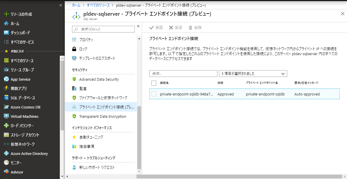
Task: Click the テンプレートのエクスポート icon
Action: 74,58
